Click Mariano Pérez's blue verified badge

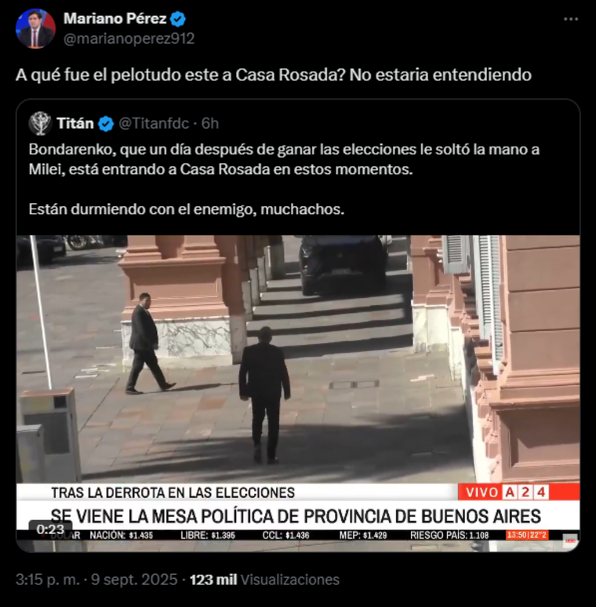pos(178,19)
